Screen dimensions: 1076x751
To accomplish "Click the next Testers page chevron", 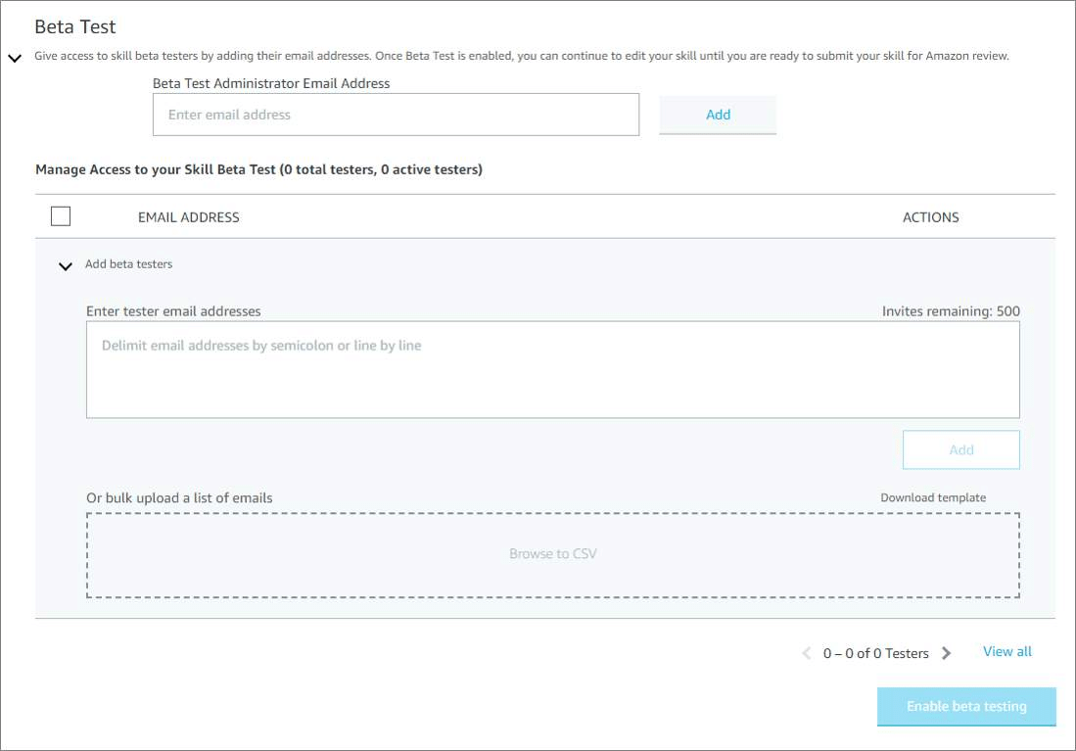I will [x=946, y=652].
